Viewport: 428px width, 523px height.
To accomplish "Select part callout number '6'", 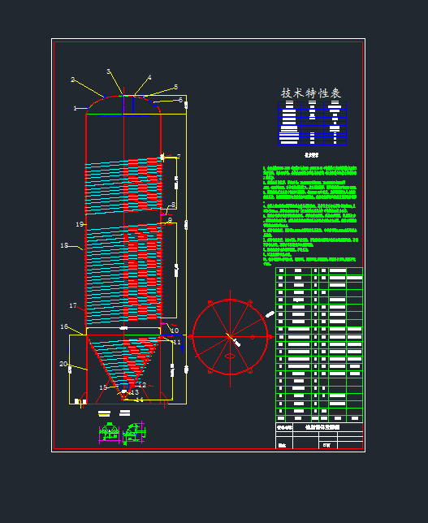I will click(180, 100).
